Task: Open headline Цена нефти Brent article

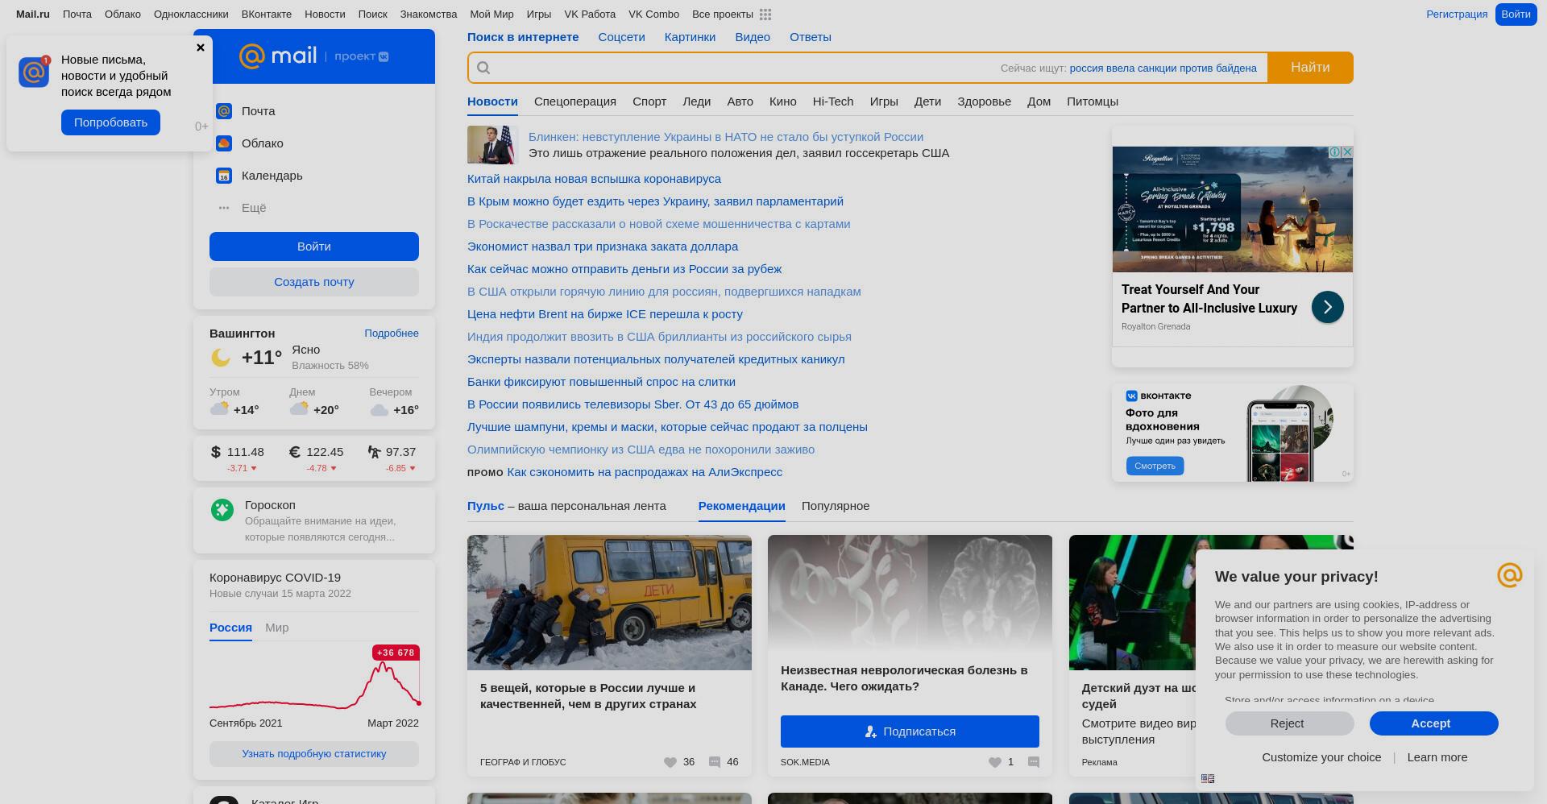Action: click(x=605, y=314)
